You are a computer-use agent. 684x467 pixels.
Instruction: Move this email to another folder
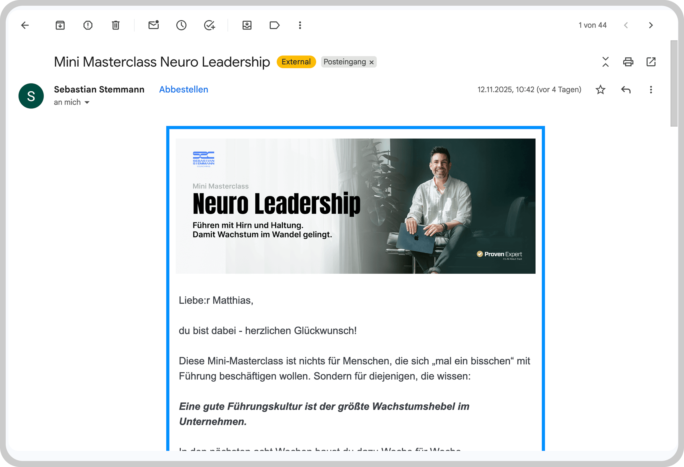(247, 25)
